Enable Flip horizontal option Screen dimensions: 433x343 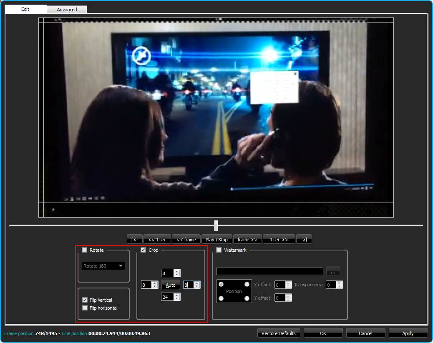coord(85,308)
